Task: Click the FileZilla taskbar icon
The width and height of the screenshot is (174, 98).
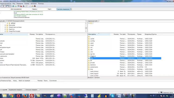Action: click(32, 96)
